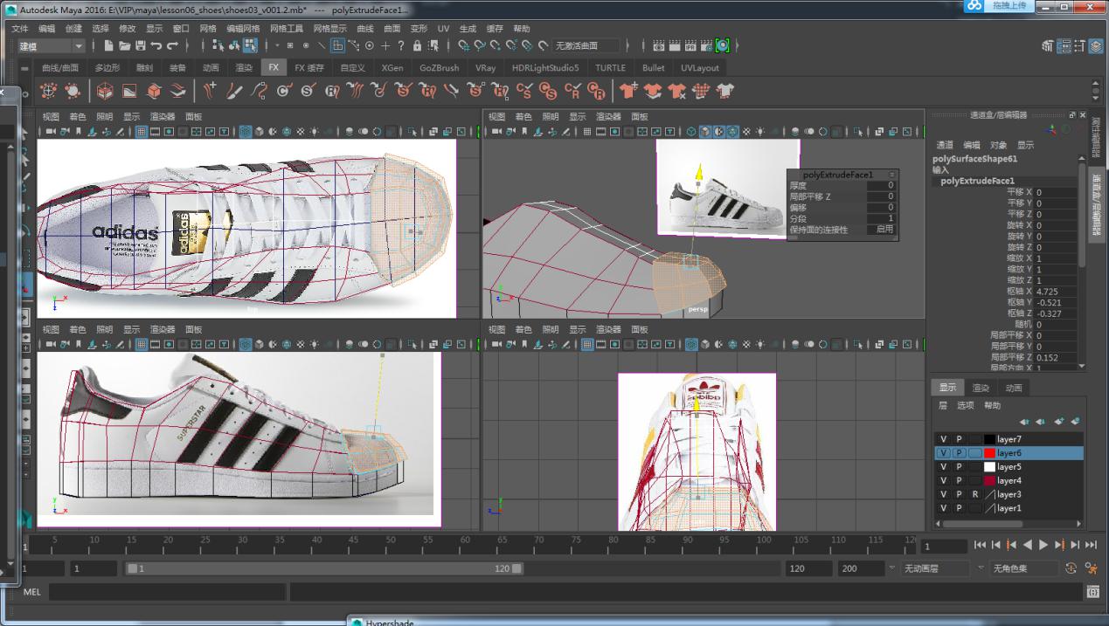Click the Create Emitter shelf icon
This screenshot has width=1109, height=626.
point(49,90)
